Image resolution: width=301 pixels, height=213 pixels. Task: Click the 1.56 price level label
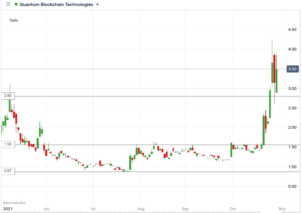(8, 144)
